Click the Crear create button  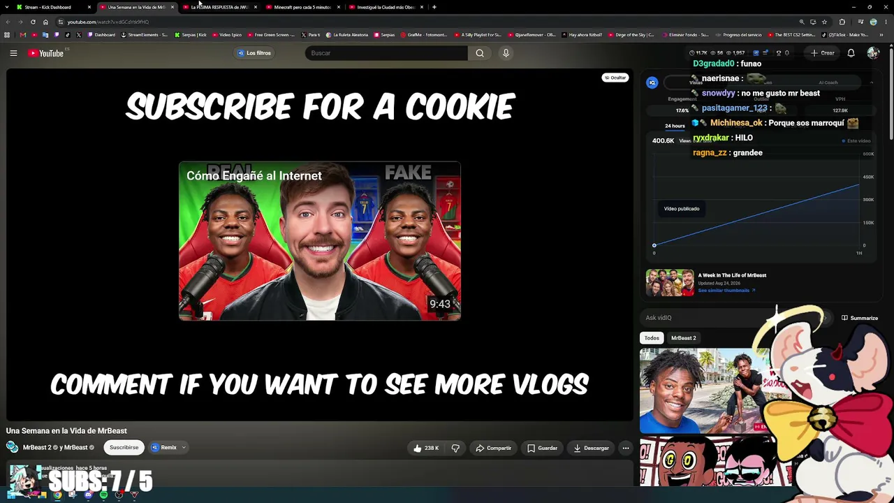(823, 53)
